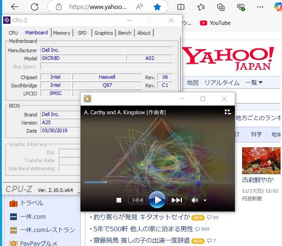The width and height of the screenshot is (282, 246).
Task: Maximize the media player window
Action: [203, 99]
